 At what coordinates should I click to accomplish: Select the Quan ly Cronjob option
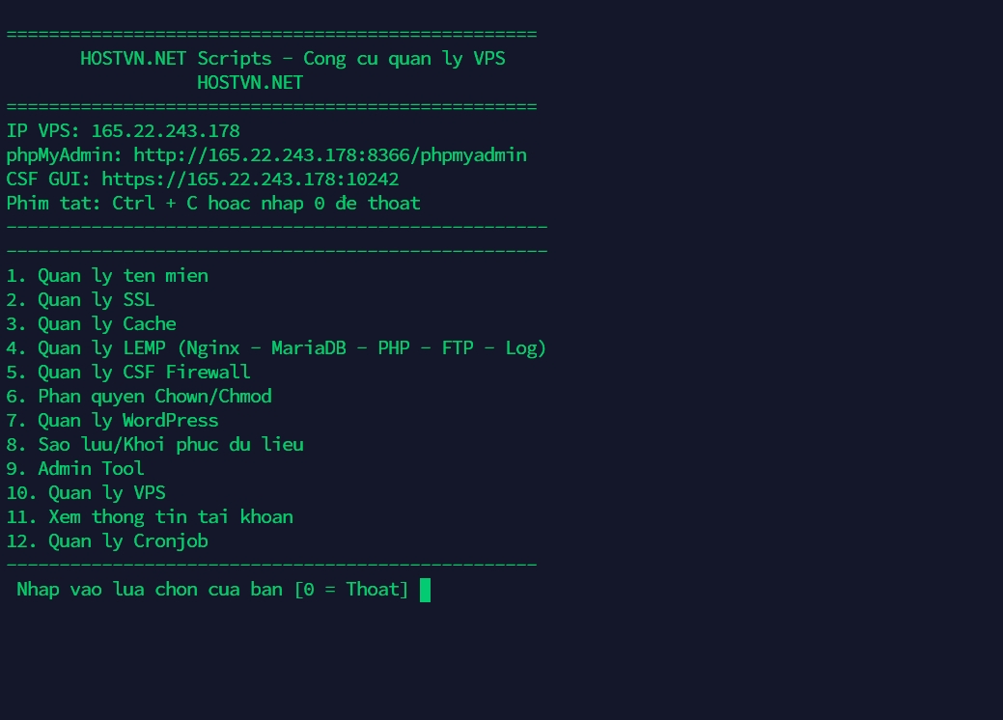point(107,541)
